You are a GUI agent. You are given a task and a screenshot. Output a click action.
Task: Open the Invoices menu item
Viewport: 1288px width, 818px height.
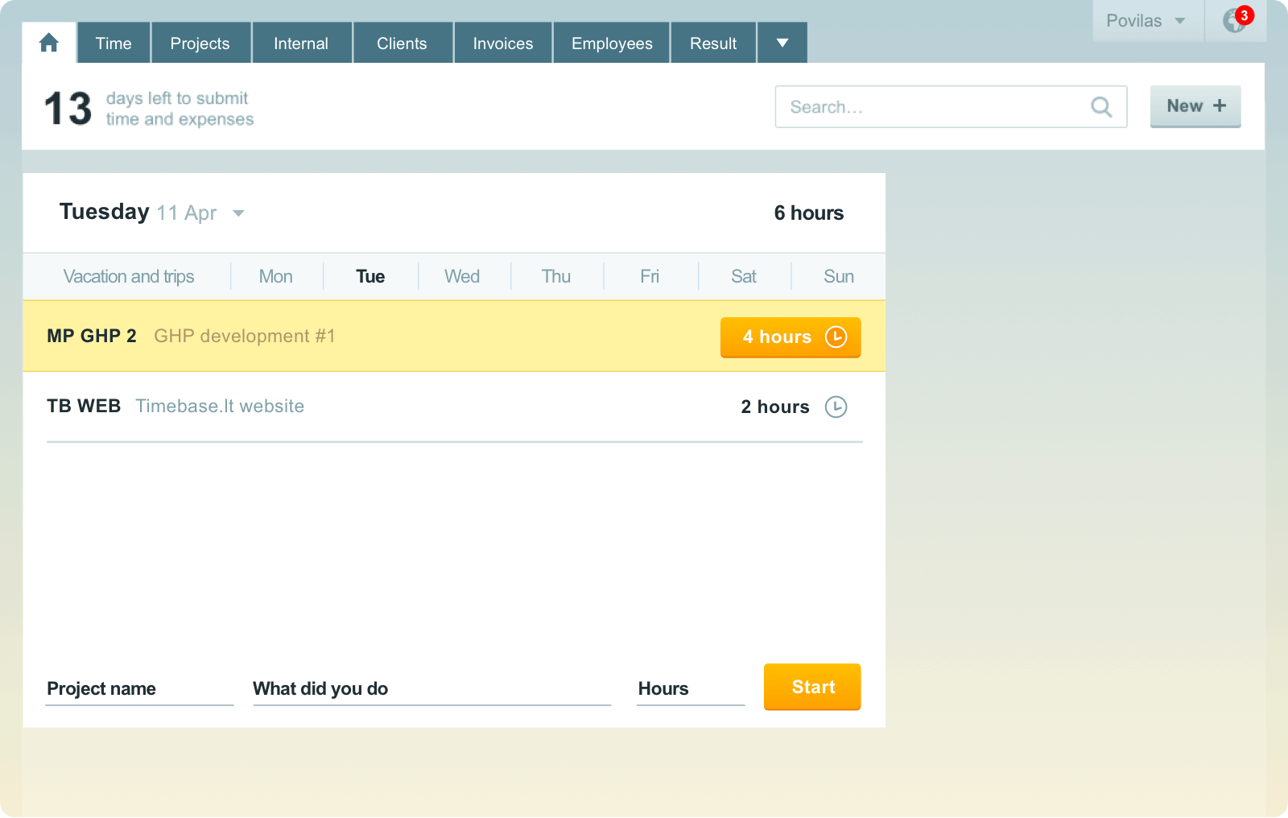pos(502,43)
